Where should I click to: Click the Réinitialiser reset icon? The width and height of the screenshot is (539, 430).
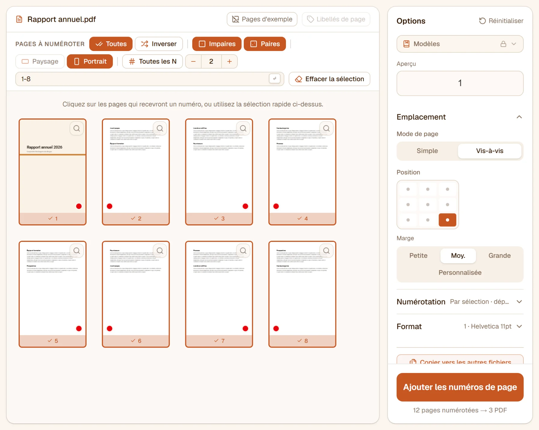click(482, 21)
